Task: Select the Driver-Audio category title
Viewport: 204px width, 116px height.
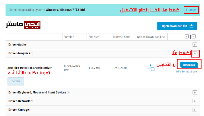Action: click(x=17, y=44)
